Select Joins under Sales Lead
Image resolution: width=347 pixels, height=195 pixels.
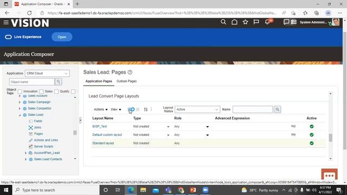37,128
